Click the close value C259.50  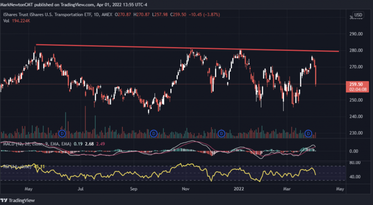[x=178, y=15]
